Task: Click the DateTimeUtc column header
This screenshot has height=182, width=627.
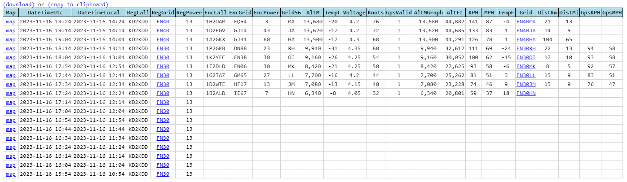Action: click(45, 13)
